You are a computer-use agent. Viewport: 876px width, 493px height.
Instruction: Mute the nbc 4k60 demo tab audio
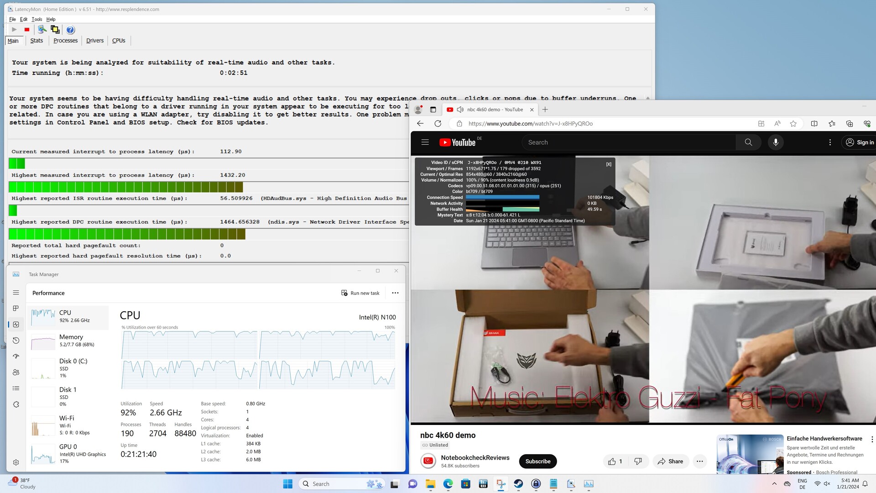pos(460,110)
